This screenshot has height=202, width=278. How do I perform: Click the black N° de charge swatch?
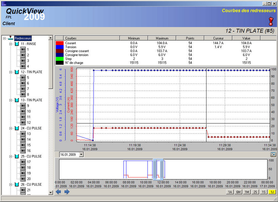pyautogui.click(x=59, y=63)
